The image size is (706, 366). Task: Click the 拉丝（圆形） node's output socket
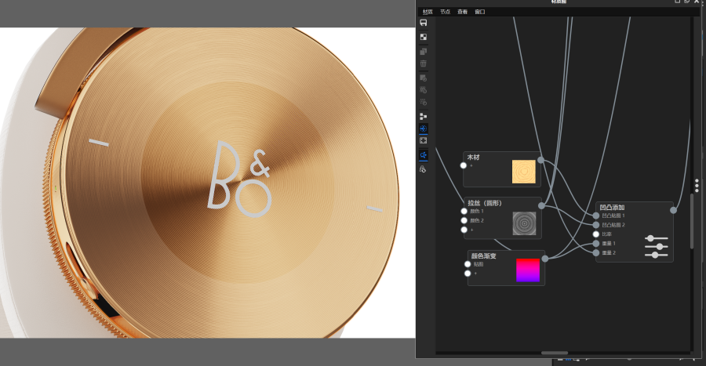pos(541,206)
